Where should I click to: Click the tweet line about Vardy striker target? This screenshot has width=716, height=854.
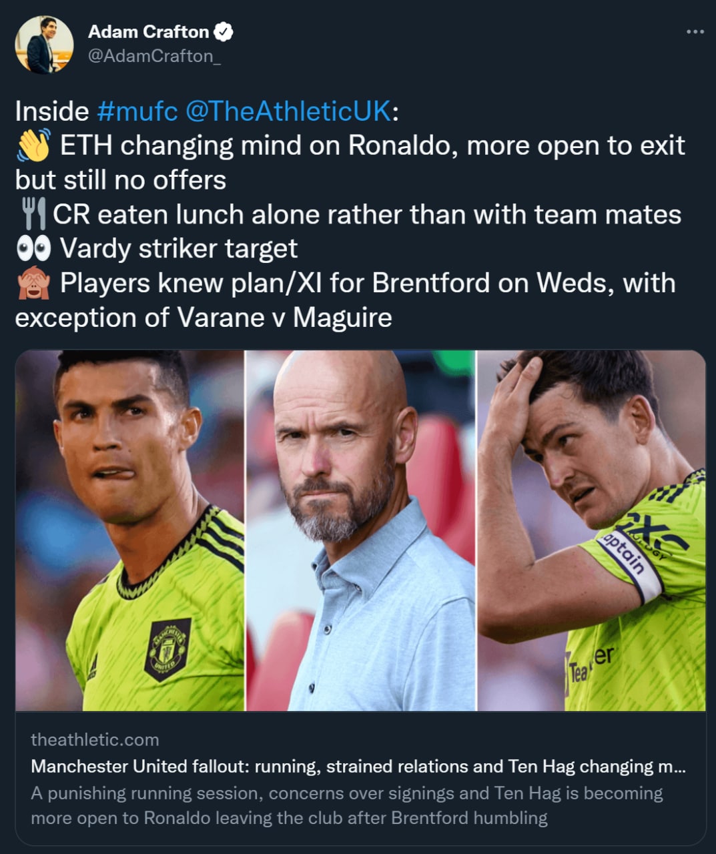point(178,249)
